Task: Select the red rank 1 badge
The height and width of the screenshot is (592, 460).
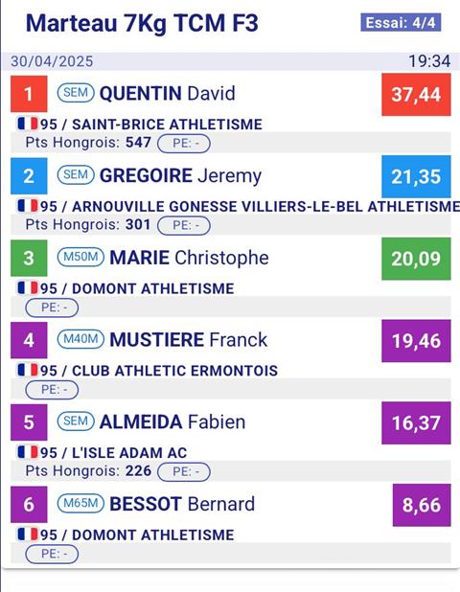Action: click(x=29, y=94)
